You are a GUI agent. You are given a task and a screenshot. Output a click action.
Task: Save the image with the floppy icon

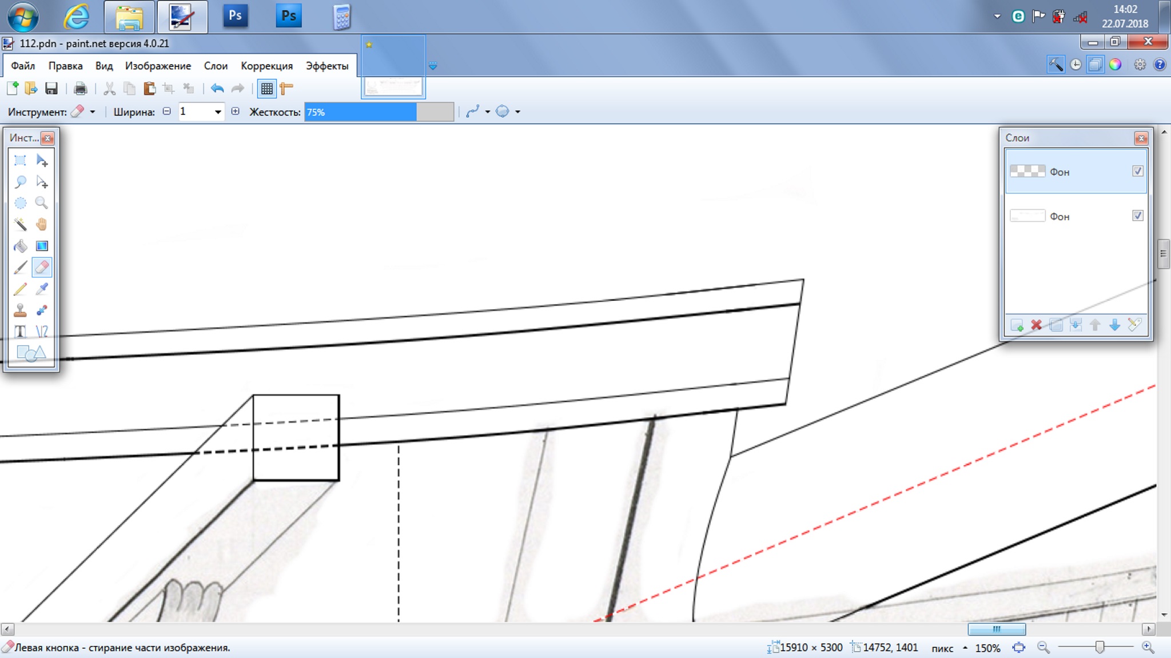click(51, 88)
